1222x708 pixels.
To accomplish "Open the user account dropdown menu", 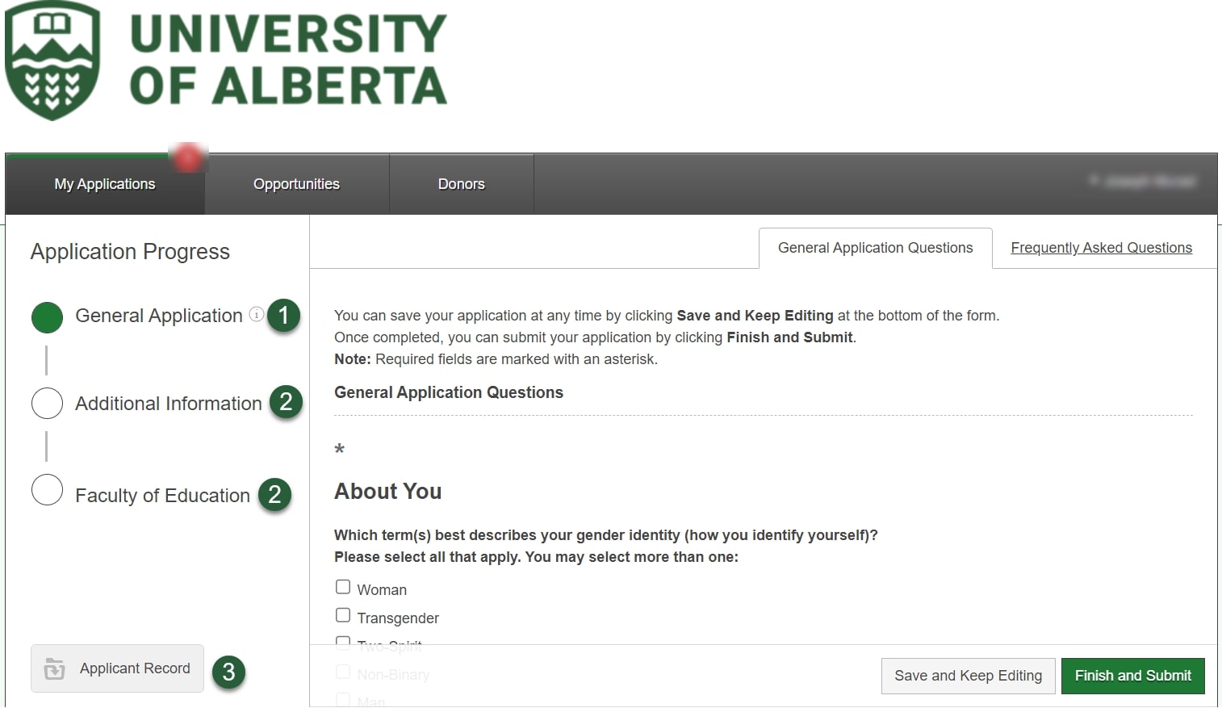I will (x=1143, y=182).
